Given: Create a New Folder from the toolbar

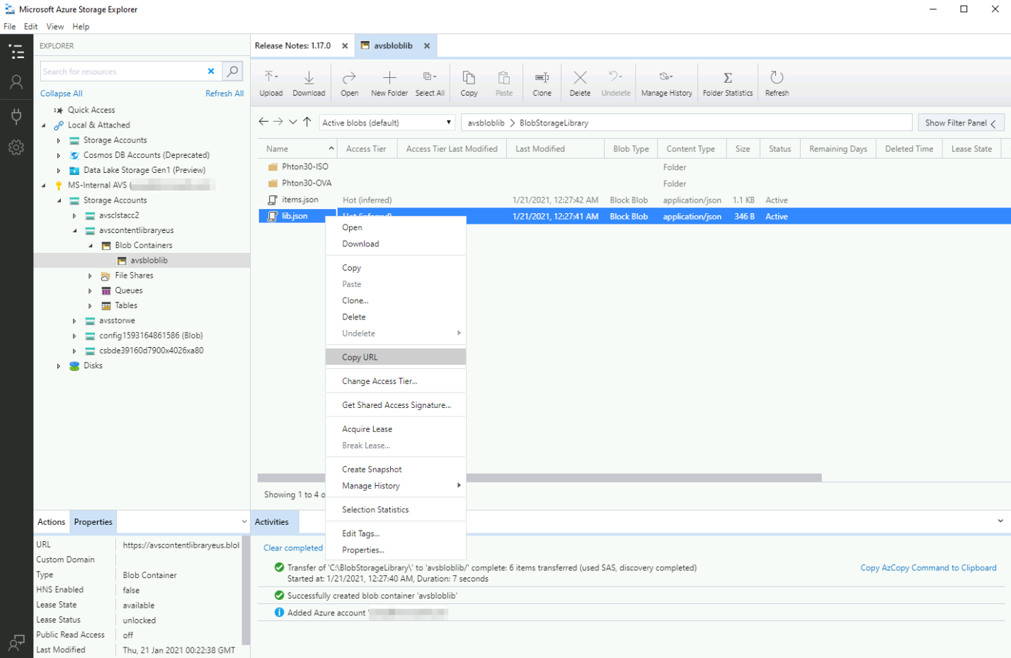Looking at the screenshot, I should [x=389, y=84].
